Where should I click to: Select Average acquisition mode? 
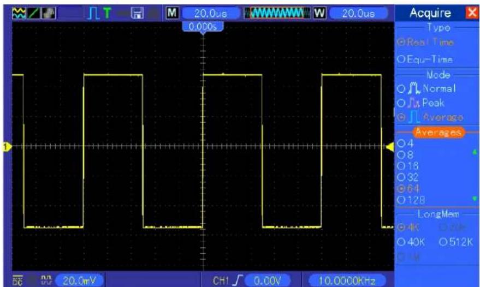coord(430,117)
